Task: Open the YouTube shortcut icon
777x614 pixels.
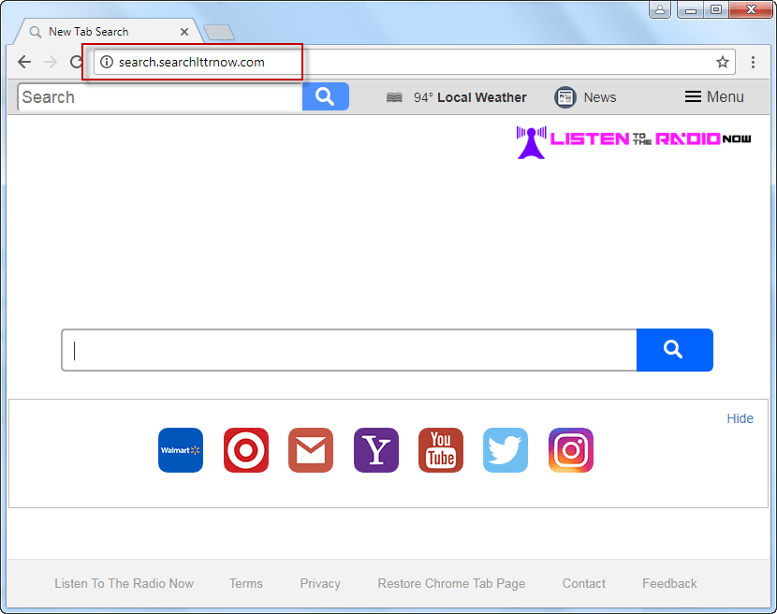Action: click(441, 450)
